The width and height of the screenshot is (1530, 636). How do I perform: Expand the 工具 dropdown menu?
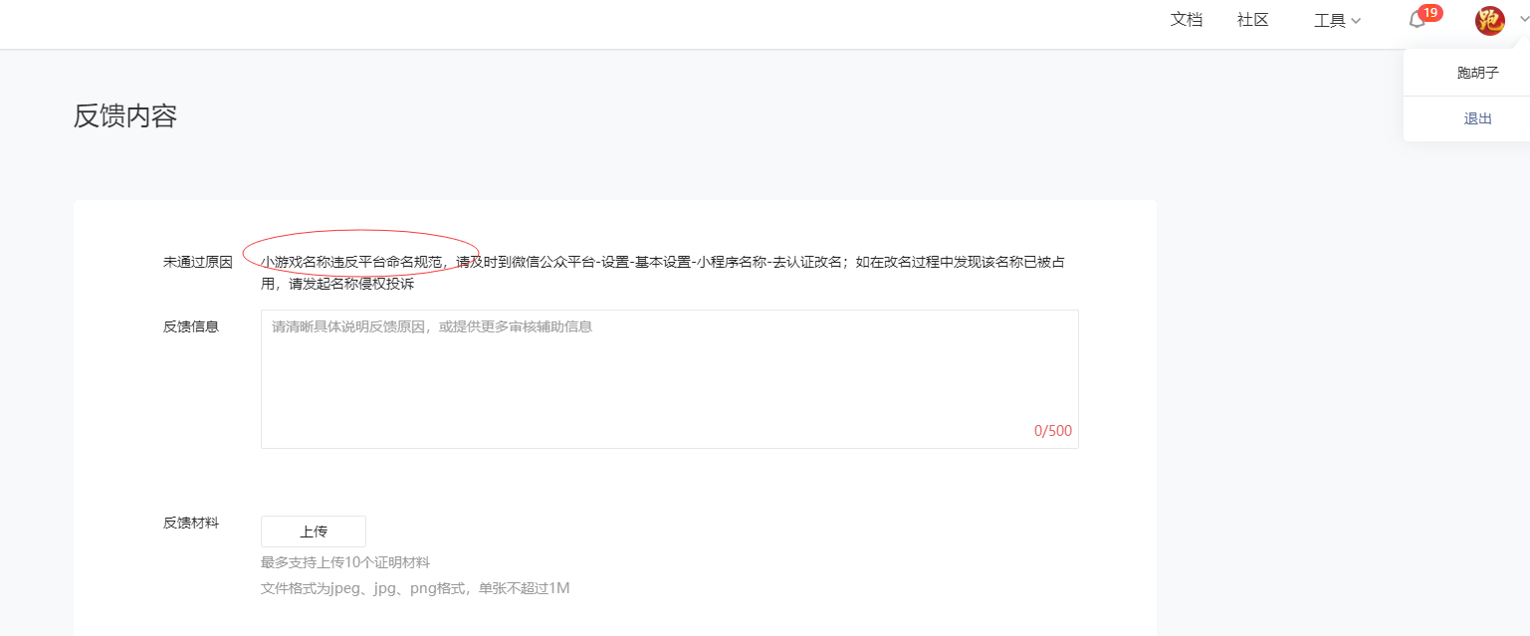(x=1337, y=20)
